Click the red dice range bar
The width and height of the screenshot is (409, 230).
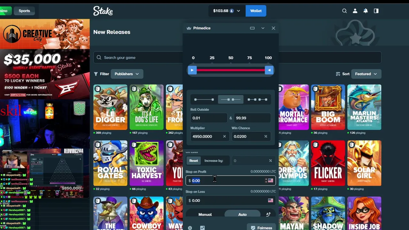[231, 70]
